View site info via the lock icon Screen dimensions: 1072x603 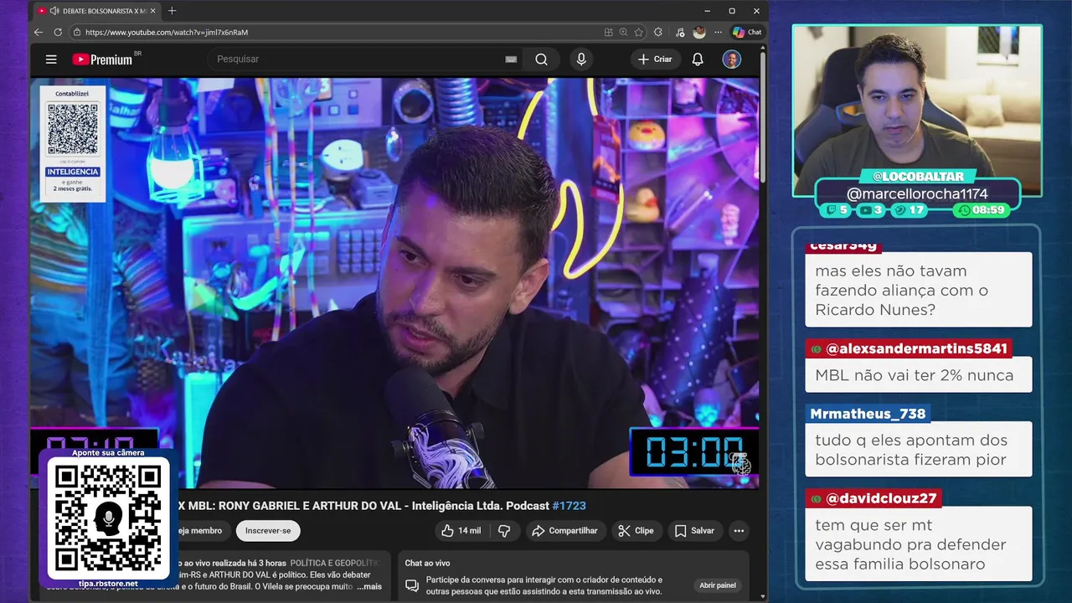pos(77,32)
